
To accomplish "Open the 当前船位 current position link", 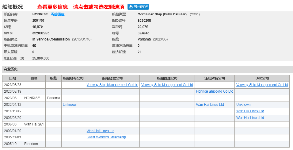I will pyautogui.click(x=58, y=14).
